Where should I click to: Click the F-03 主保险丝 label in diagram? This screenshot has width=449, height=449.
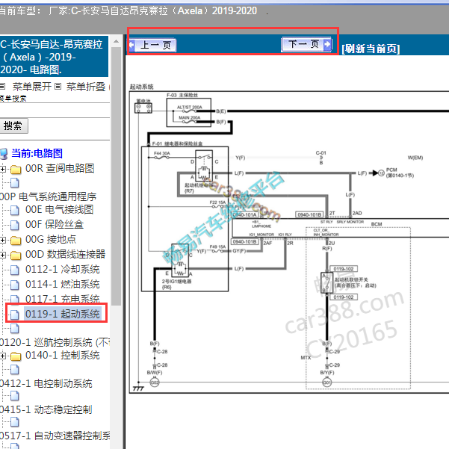182,95
